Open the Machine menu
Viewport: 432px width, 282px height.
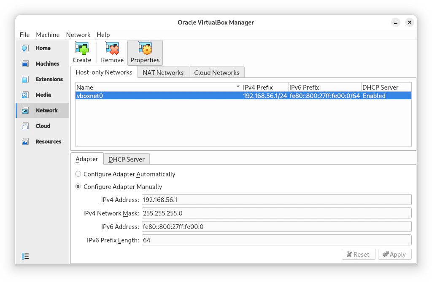pyautogui.click(x=48, y=35)
